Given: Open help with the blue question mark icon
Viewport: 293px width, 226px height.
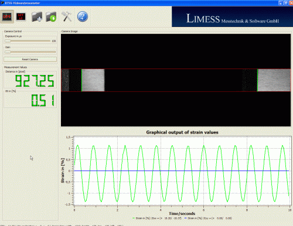Looking at the screenshot, I should click(83, 16).
